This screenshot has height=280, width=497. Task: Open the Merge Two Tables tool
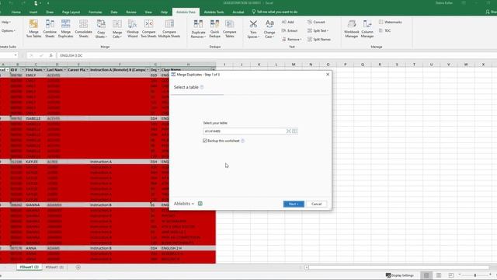click(x=33, y=29)
